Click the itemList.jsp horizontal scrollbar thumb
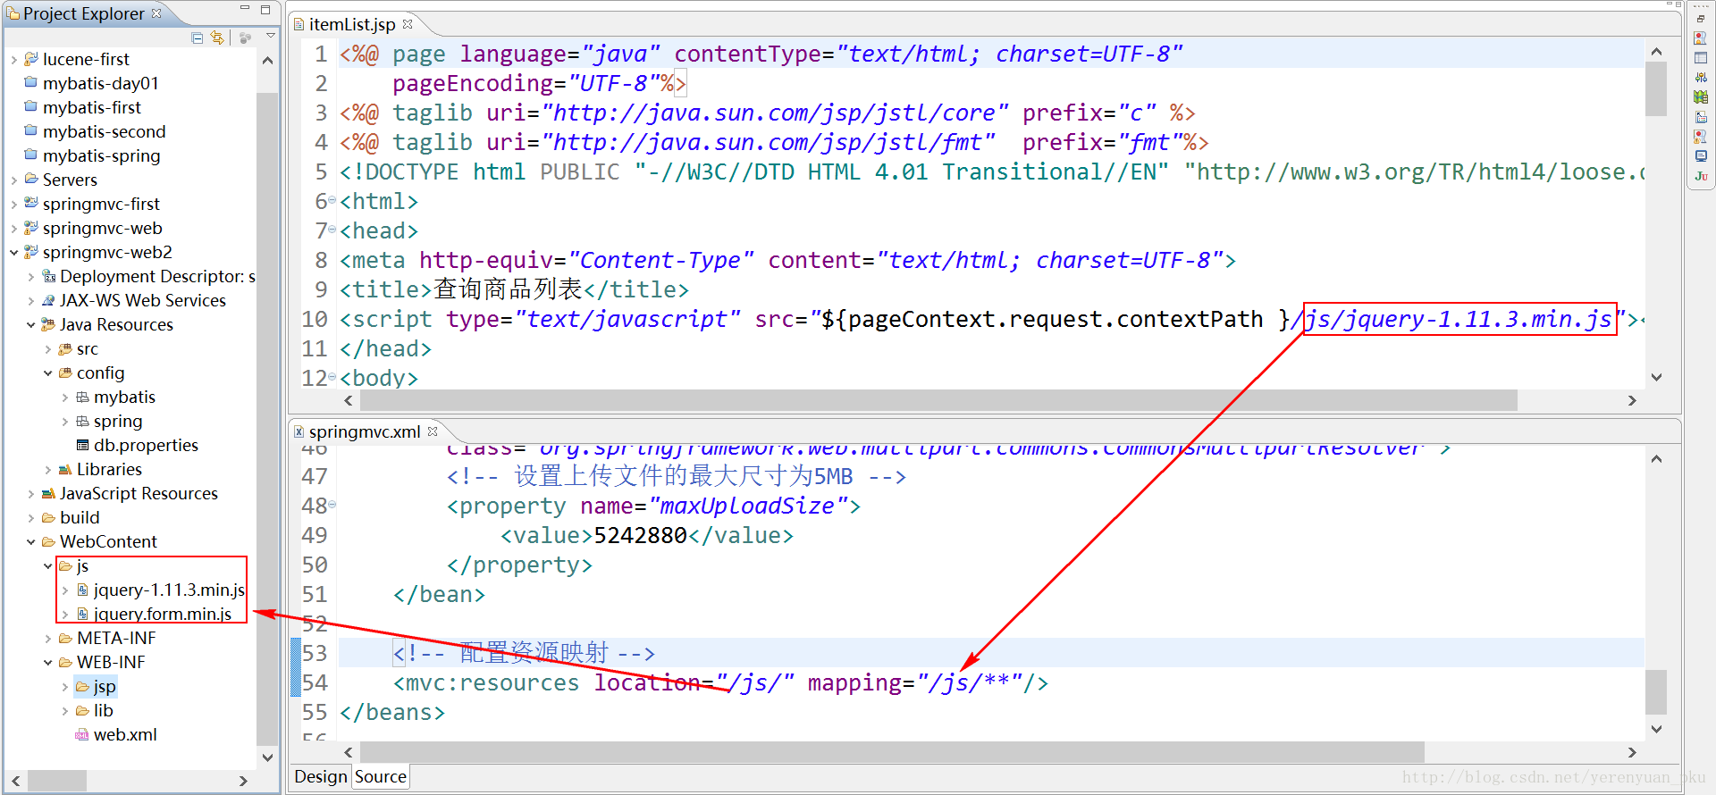Image resolution: width=1716 pixels, height=795 pixels. pyautogui.click(x=938, y=400)
